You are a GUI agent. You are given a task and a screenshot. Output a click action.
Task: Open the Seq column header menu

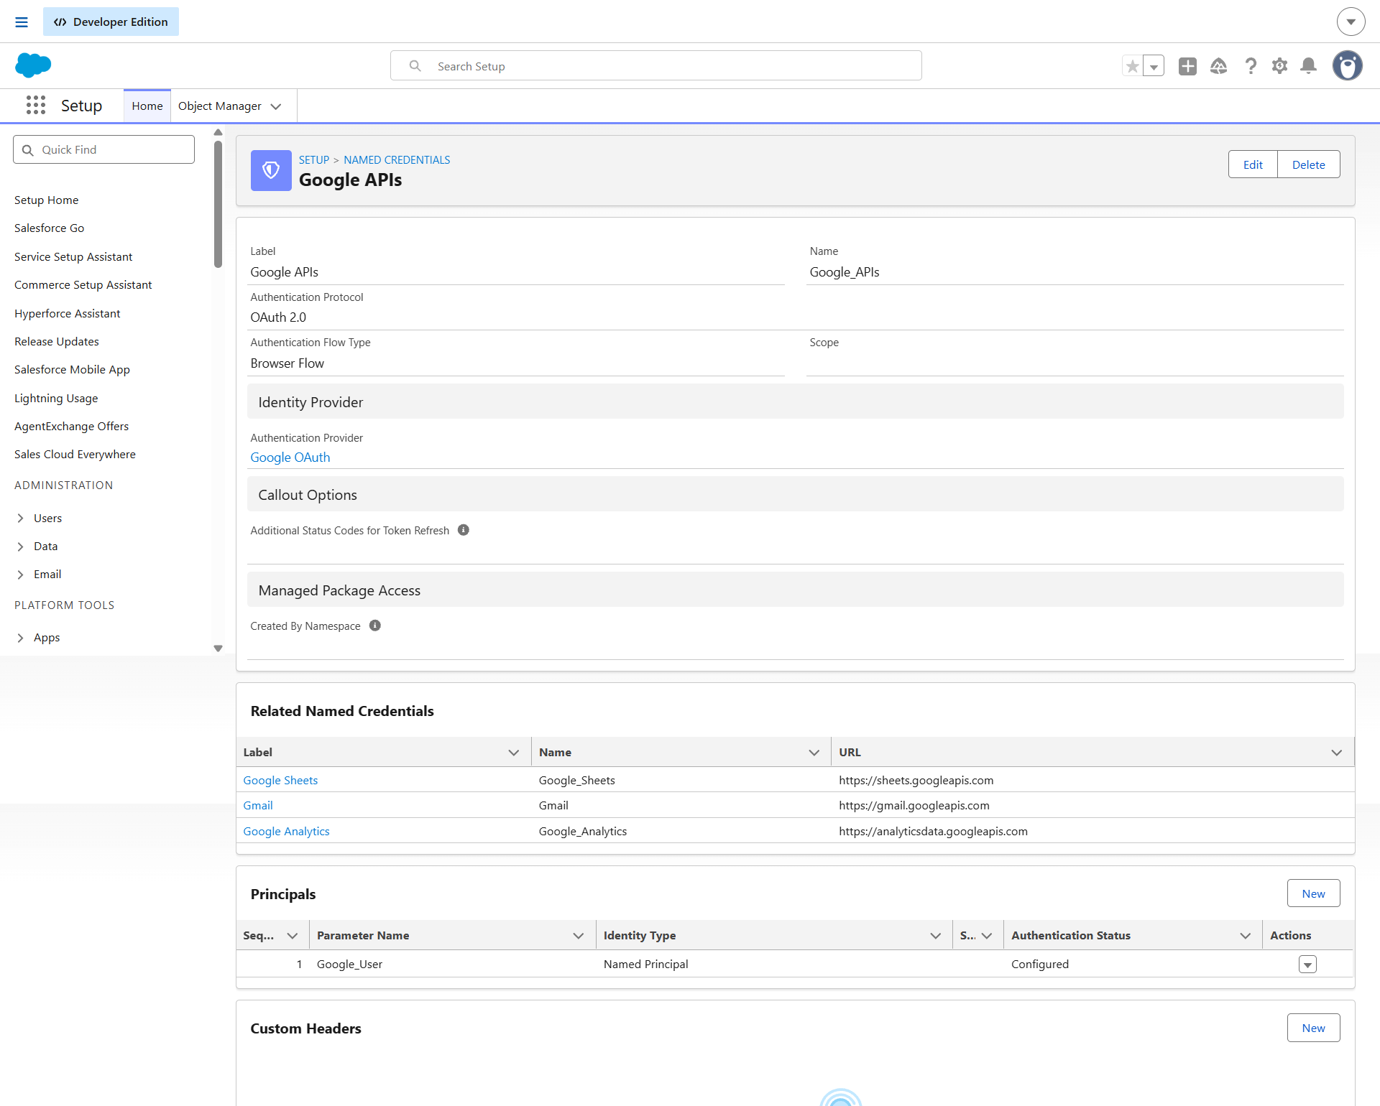[293, 936]
